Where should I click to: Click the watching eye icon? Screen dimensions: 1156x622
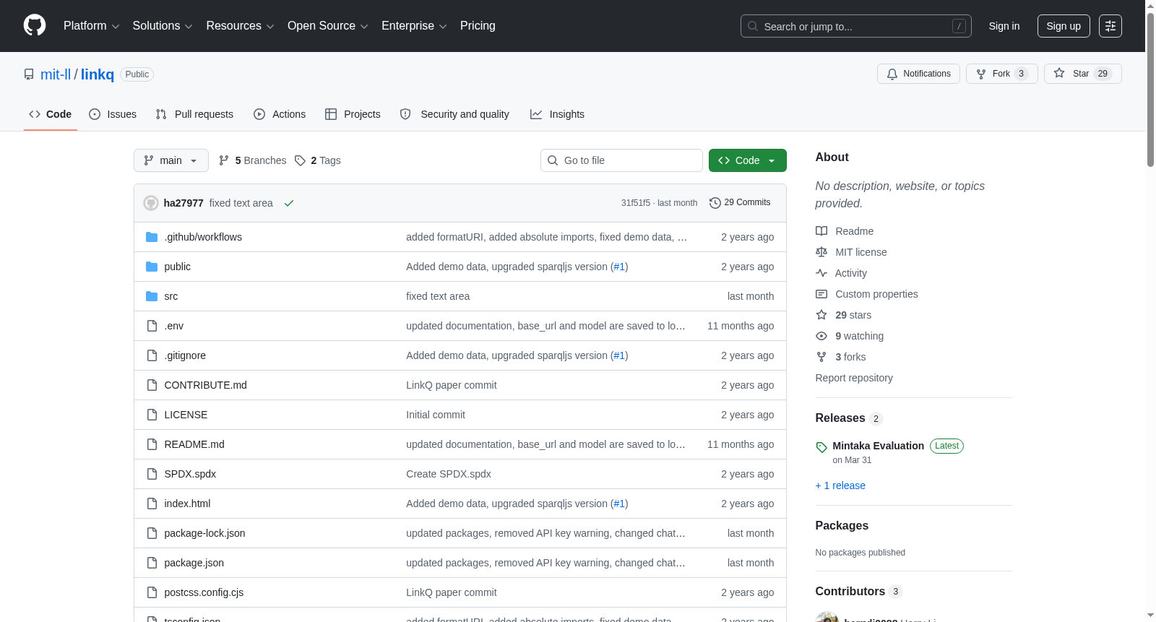coord(821,336)
